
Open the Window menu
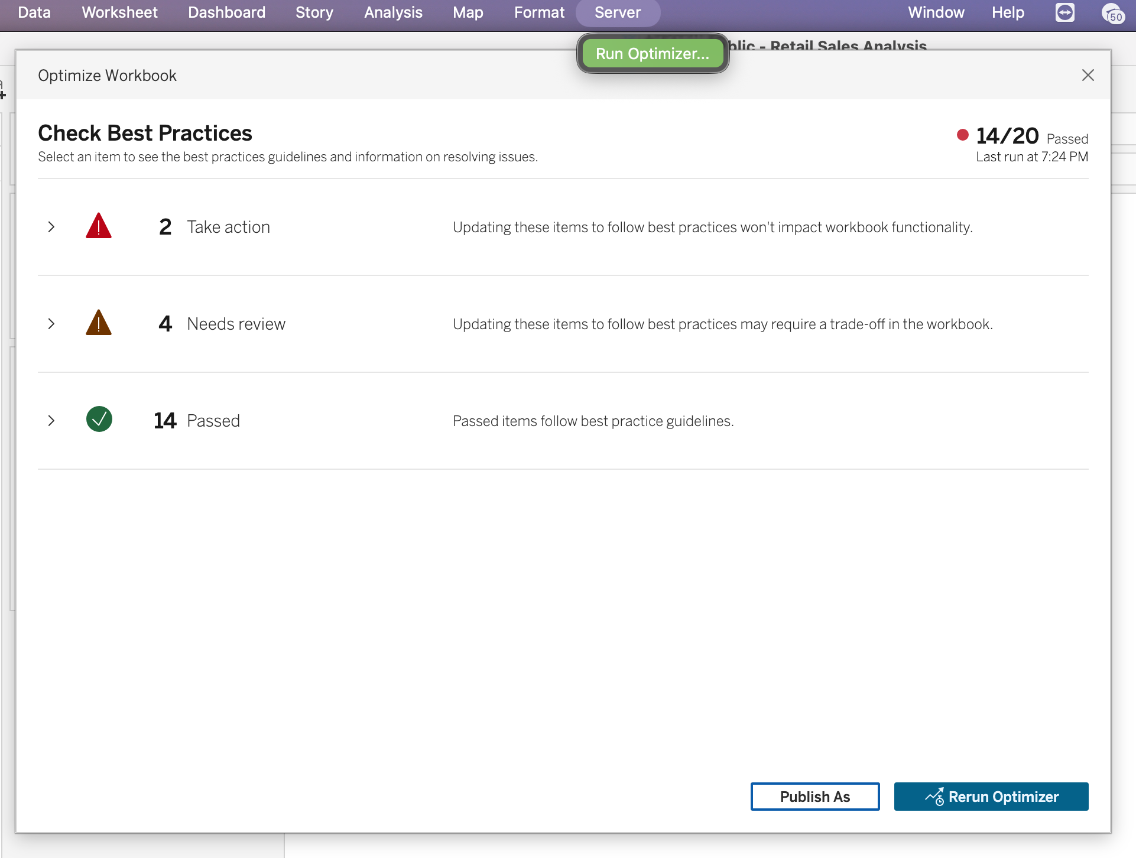(936, 12)
